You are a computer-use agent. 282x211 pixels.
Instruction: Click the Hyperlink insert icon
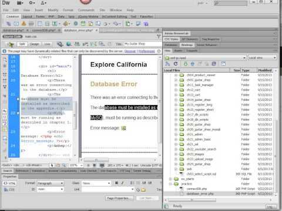coord(8,24)
